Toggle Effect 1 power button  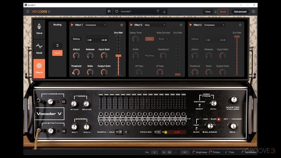(122, 25)
